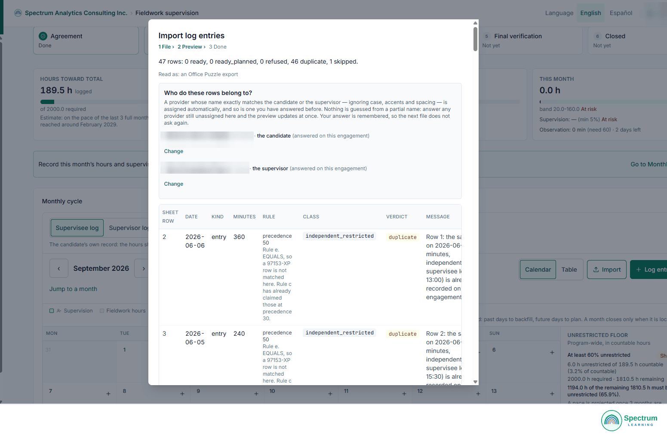The height and width of the screenshot is (438, 667).
Task: Open the Jump to a month selector
Action: click(x=73, y=289)
